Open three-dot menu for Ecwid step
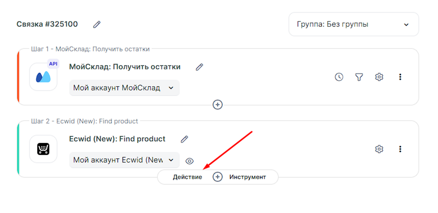438x213 pixels. [400, 149]
